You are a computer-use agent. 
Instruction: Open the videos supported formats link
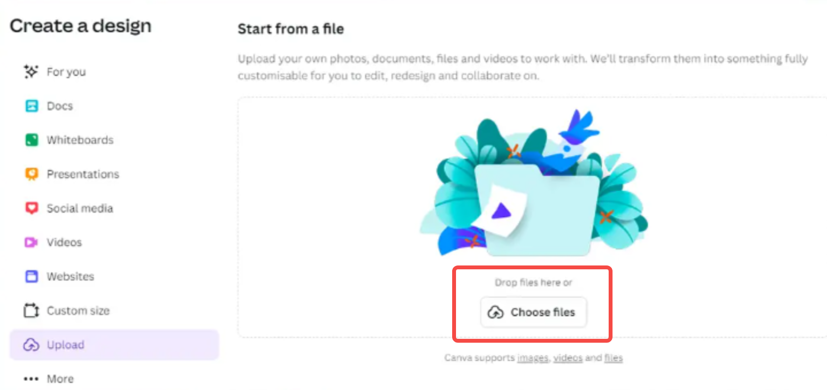pos(568,358)
